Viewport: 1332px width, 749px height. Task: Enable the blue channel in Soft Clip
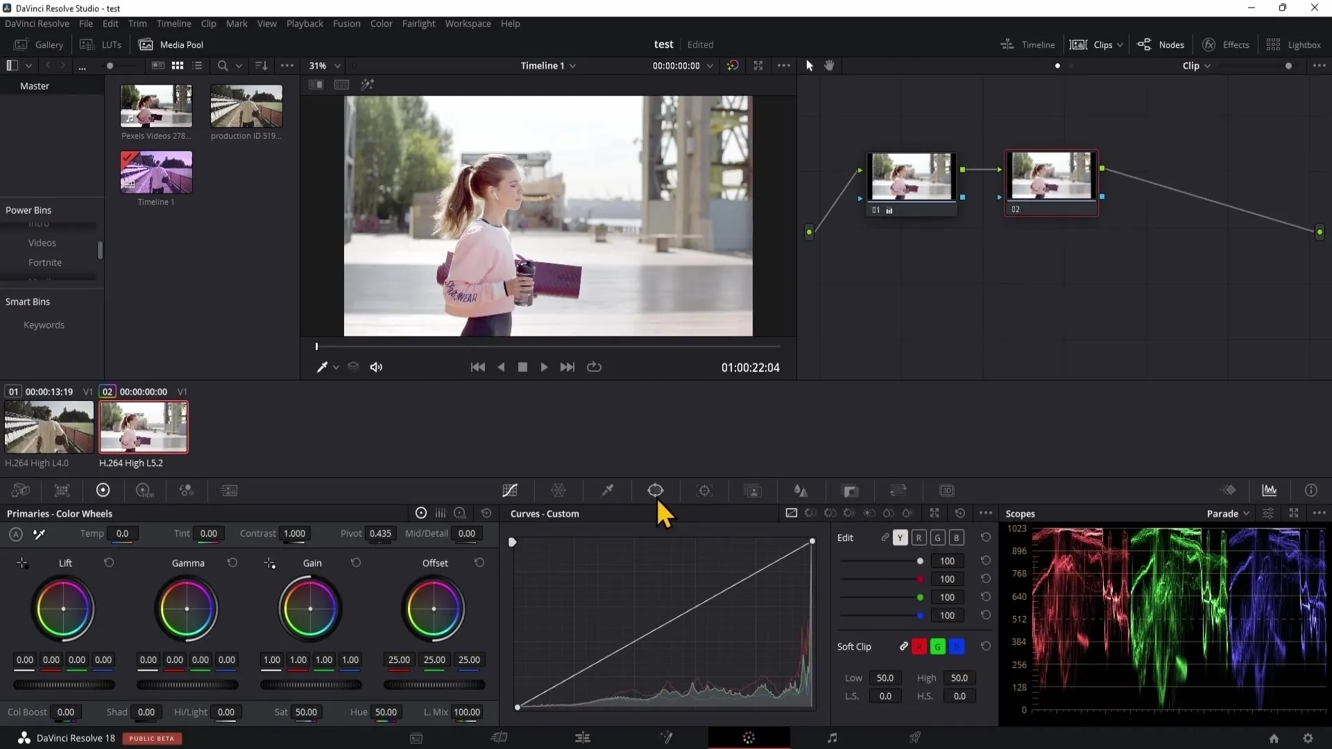958,646
